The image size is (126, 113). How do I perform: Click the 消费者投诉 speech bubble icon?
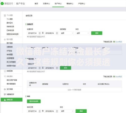tap(5, 94)
